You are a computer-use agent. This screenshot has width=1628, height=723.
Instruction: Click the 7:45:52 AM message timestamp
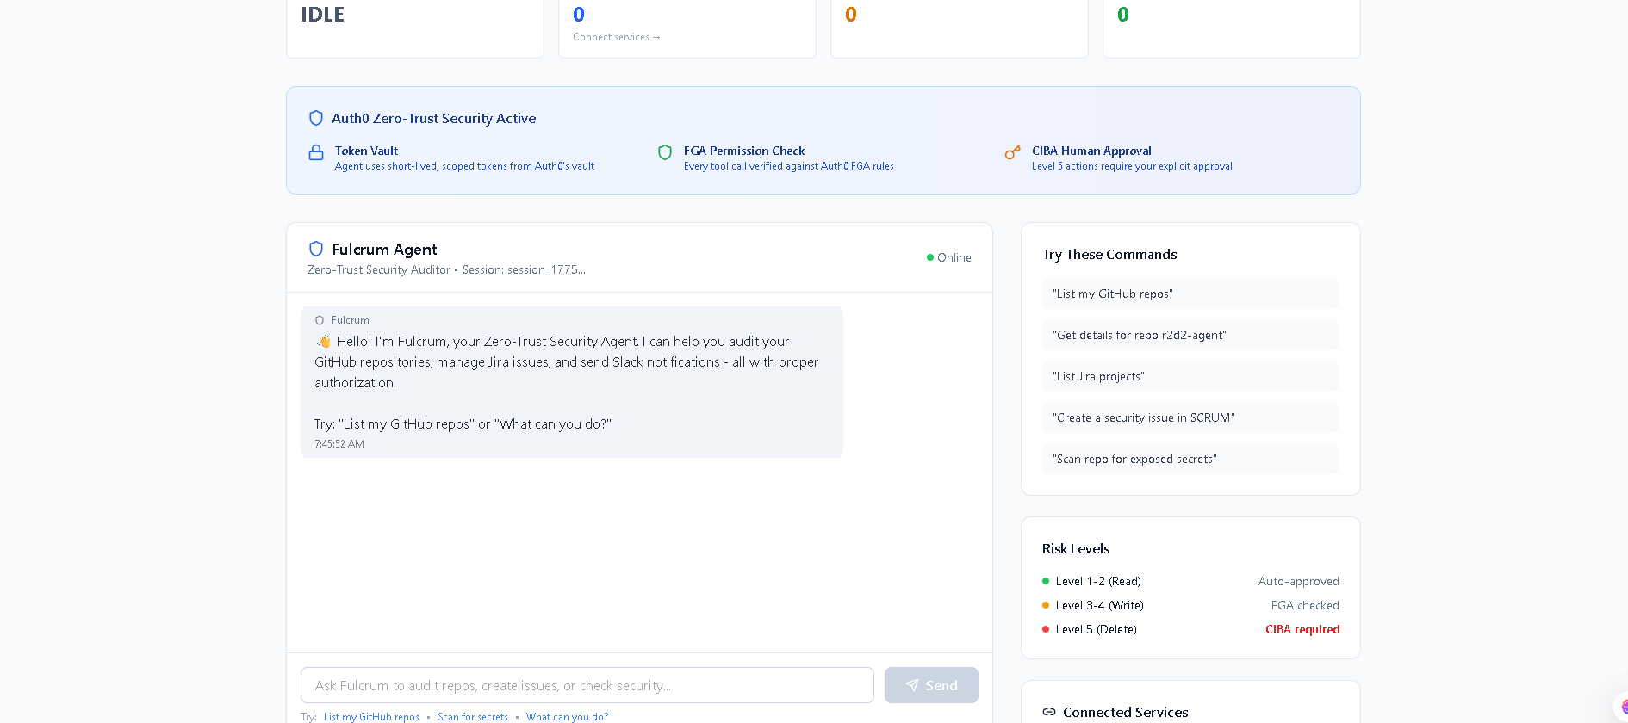[339, 444]
